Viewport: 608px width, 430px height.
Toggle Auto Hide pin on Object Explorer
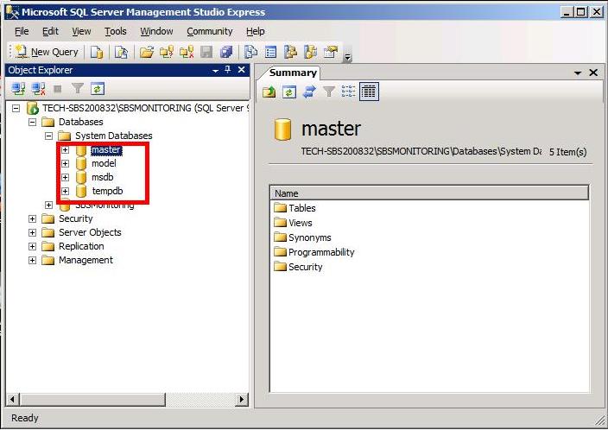tap(228, 70)
